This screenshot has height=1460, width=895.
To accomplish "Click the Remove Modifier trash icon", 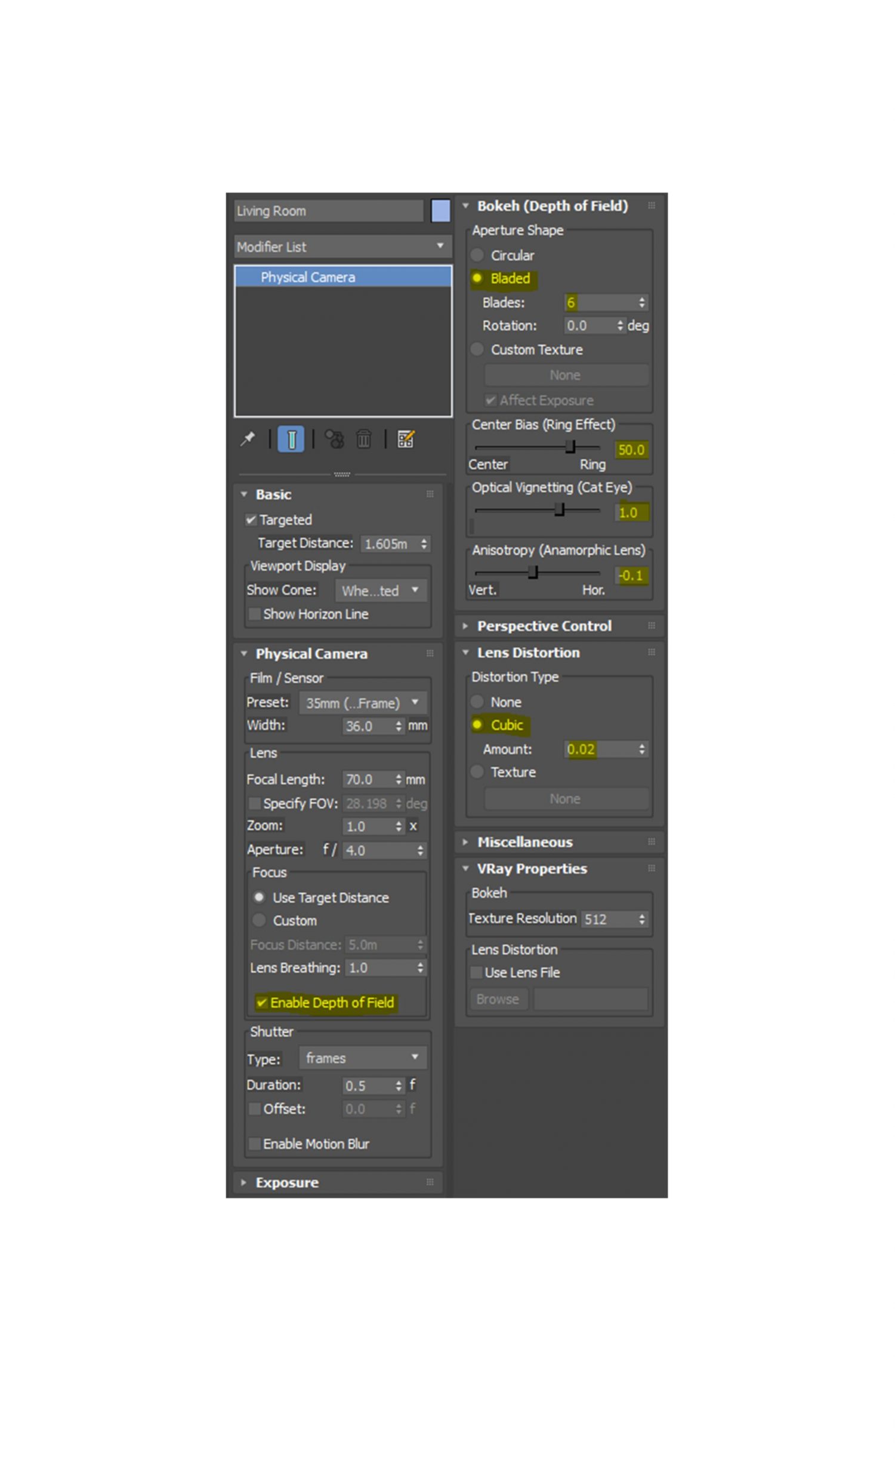I will click(x=363, y=439).
